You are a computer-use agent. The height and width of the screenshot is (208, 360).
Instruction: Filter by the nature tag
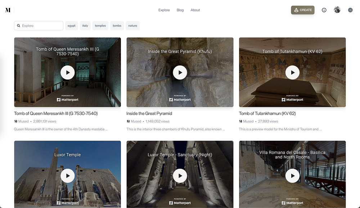coord(133,26)
